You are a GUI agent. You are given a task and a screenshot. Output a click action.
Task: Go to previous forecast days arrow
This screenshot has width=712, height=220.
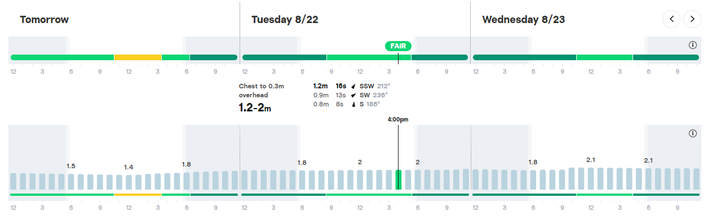[x=671, y=19]
